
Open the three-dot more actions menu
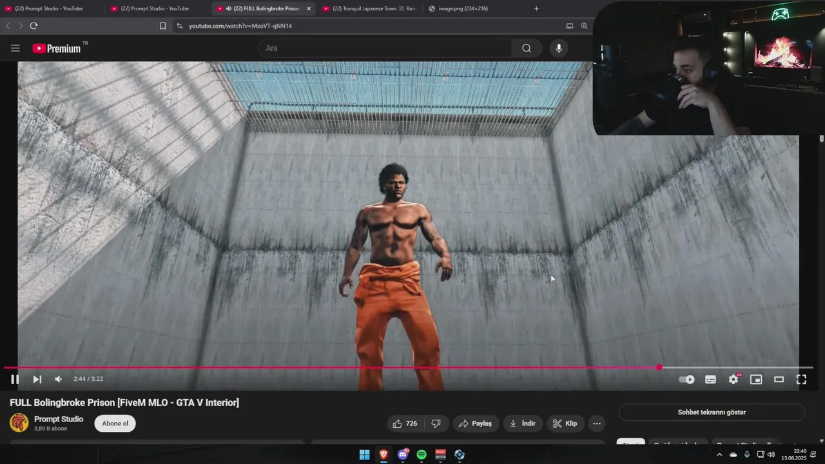pyautogui.click(x=597, y=423)
